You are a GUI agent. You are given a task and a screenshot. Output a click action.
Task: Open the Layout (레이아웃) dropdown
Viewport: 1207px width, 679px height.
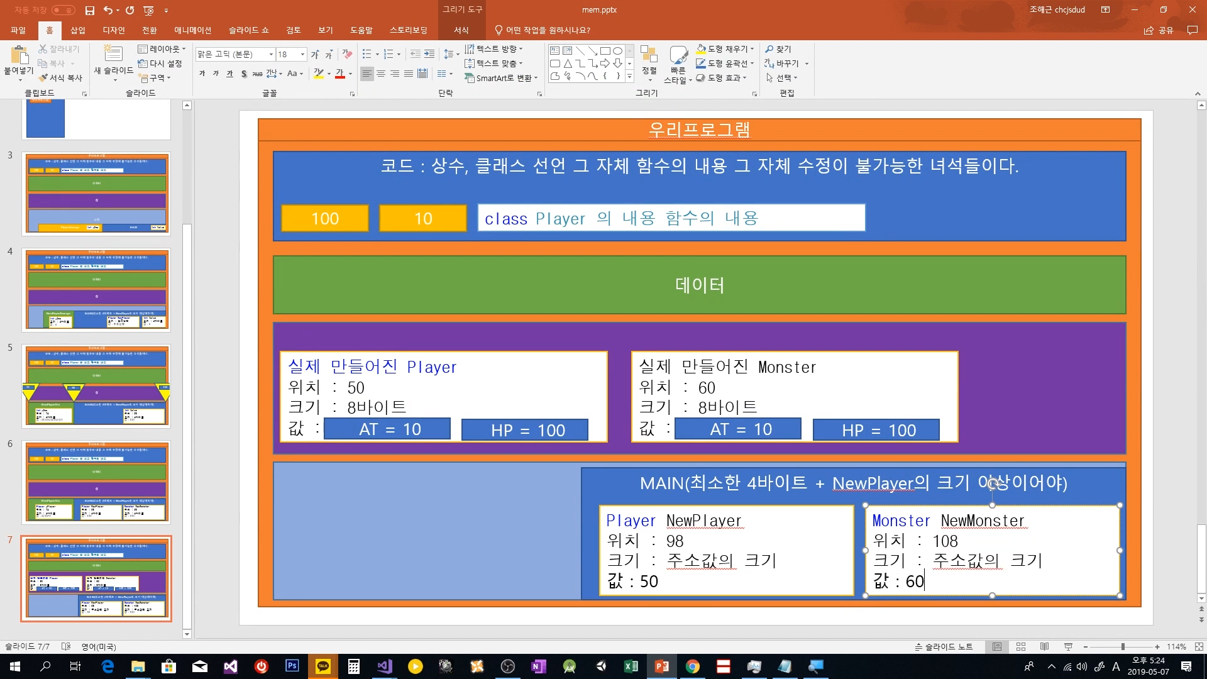(162, 49)
